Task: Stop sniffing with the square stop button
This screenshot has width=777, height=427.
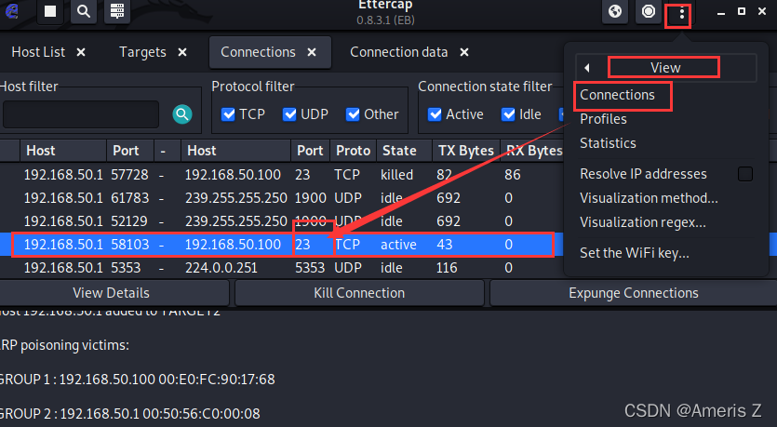Action: point(50,11)
